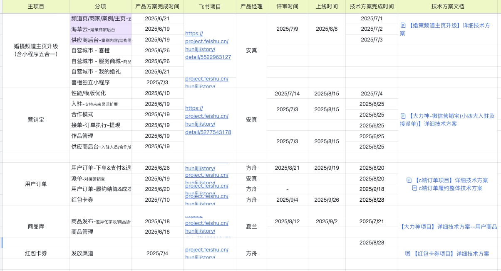Click the 喜橙独立小程序 cell

pyautogui.click(x=100, y=83)
